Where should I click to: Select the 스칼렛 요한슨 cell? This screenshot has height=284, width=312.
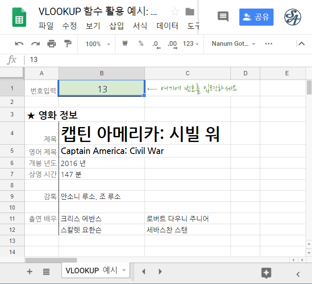102,230
